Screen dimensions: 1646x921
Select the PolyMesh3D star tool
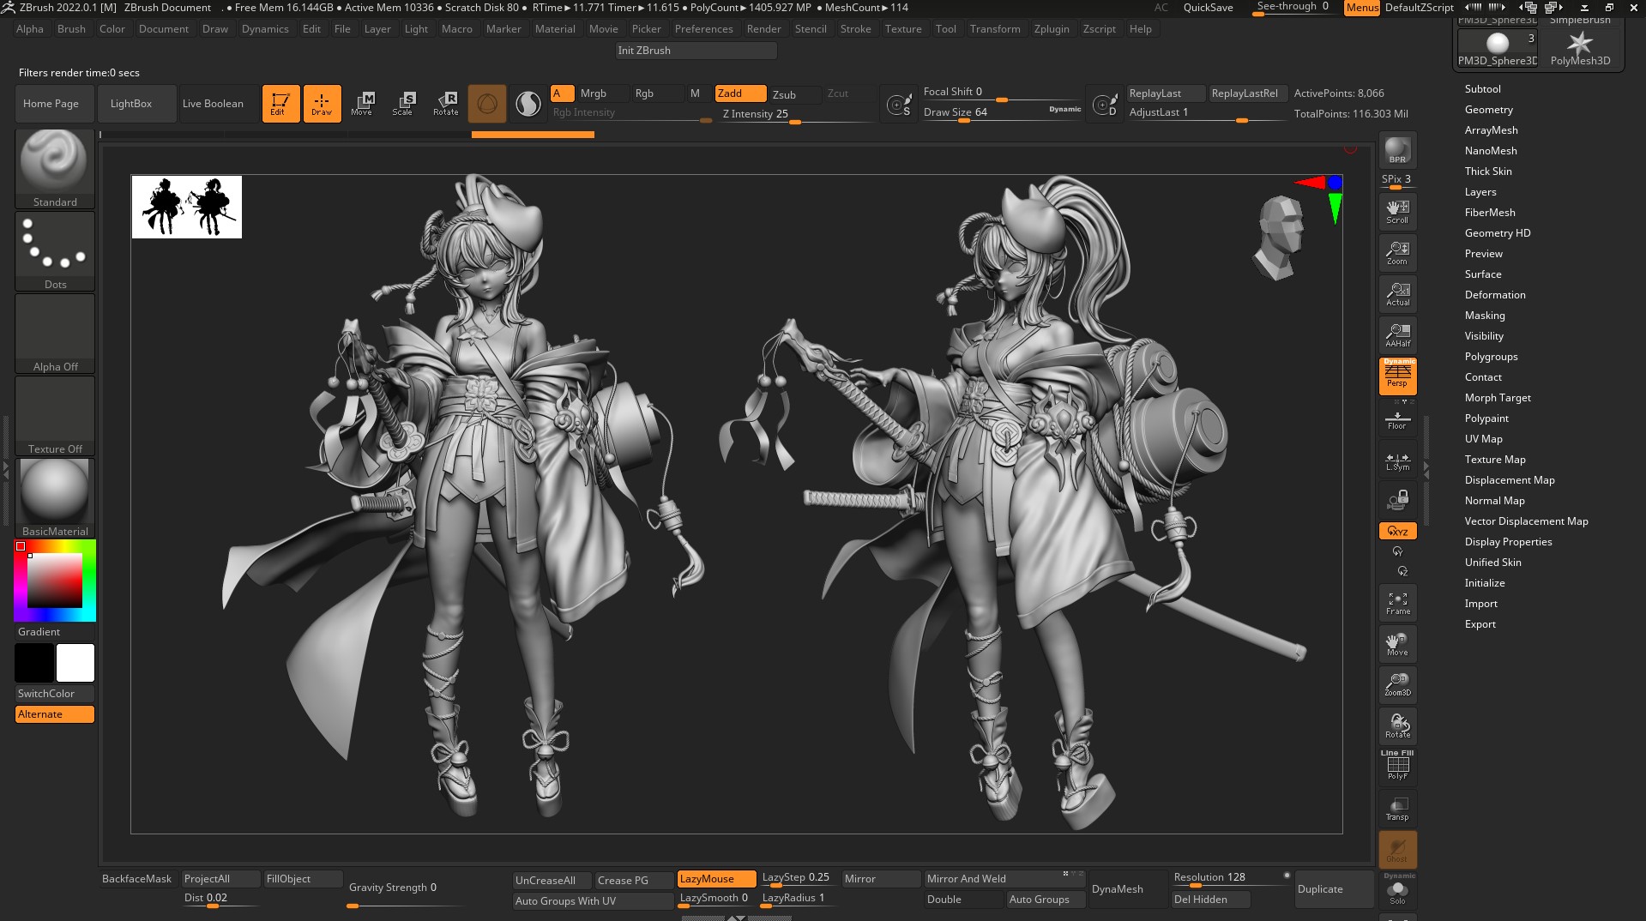[x=1580, y=48]
